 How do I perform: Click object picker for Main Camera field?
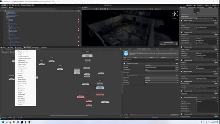pyautogui.click(x=217, y=55)
